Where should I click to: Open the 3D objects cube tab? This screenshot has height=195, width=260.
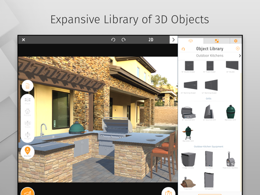point(191,41)
